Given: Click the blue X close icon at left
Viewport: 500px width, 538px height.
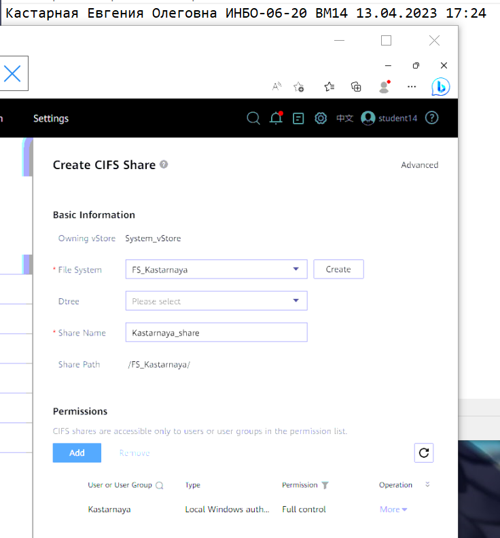Looking at the screenshot, I should (x=13, y=73).
